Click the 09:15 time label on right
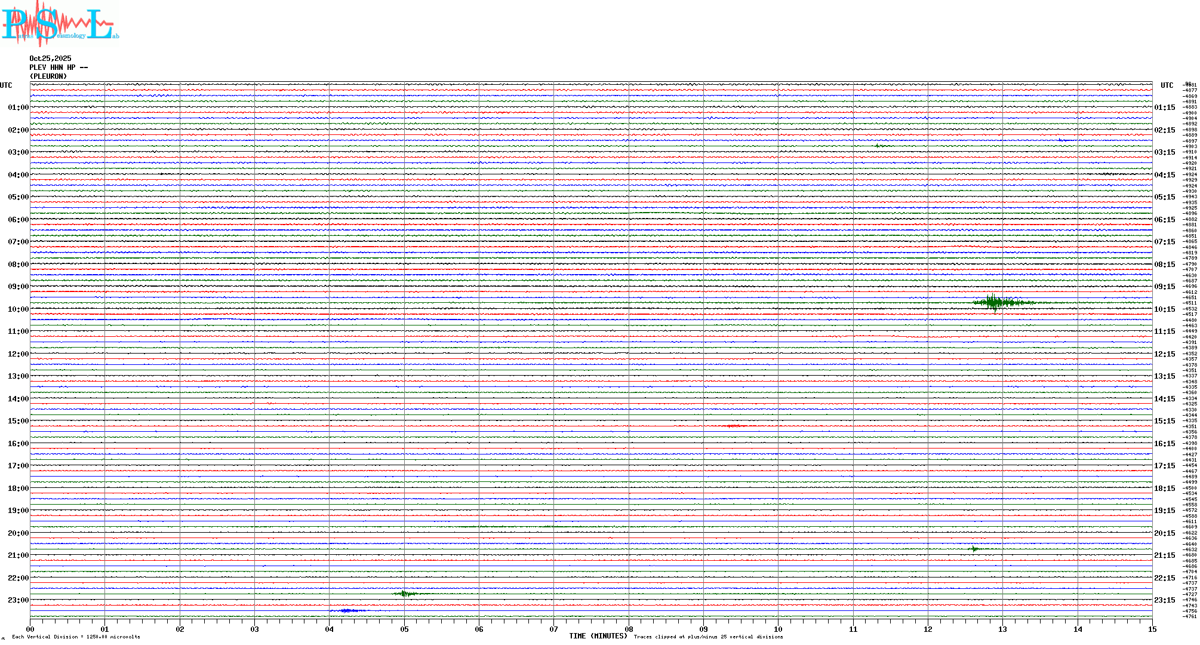Screen dimensions: 1200x645 coord(1164,287)
